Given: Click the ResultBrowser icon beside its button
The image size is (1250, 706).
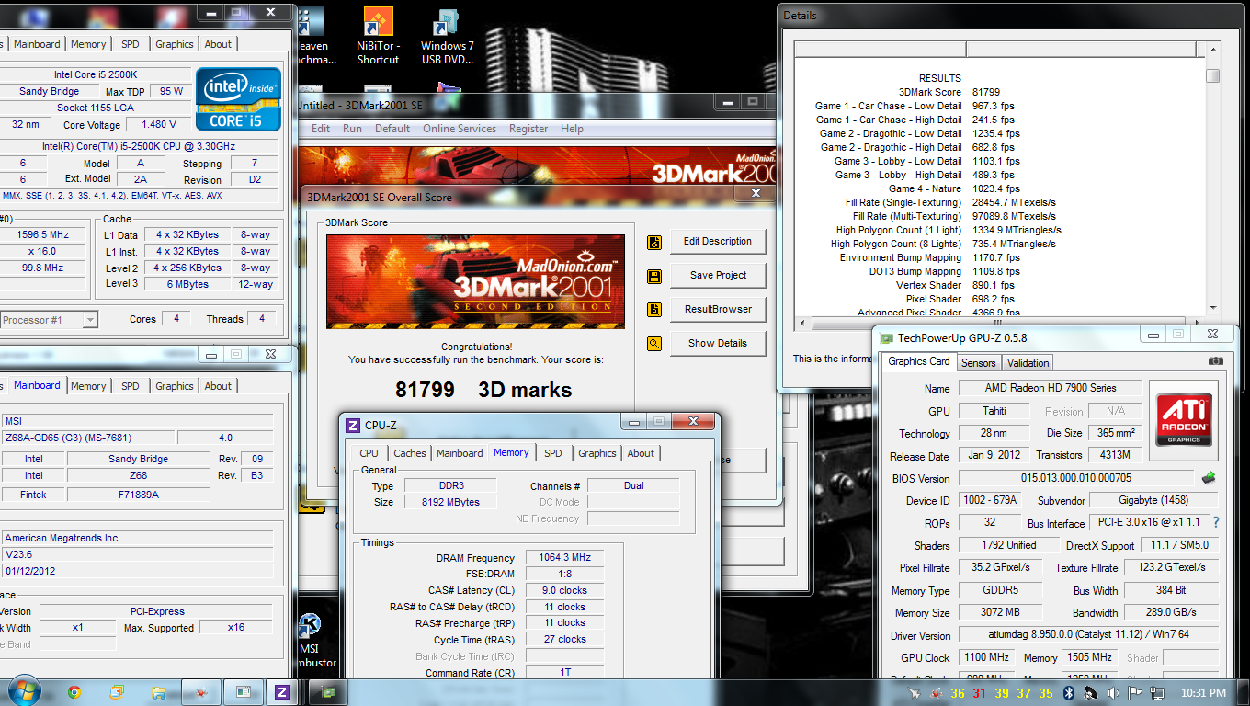Looking at the screenshot, I should point(654,311).
